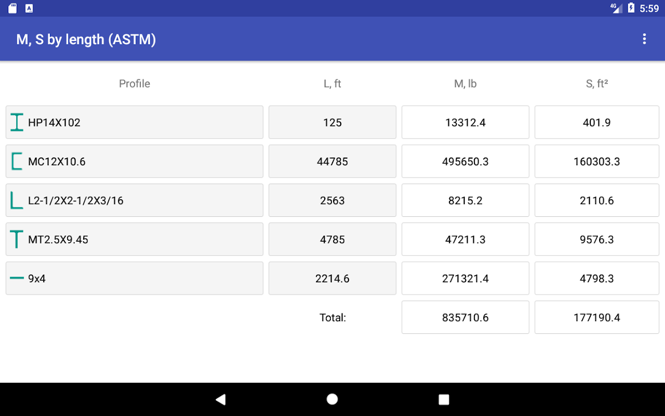
Task: Tap the recent apps square button
Action: 443,399
